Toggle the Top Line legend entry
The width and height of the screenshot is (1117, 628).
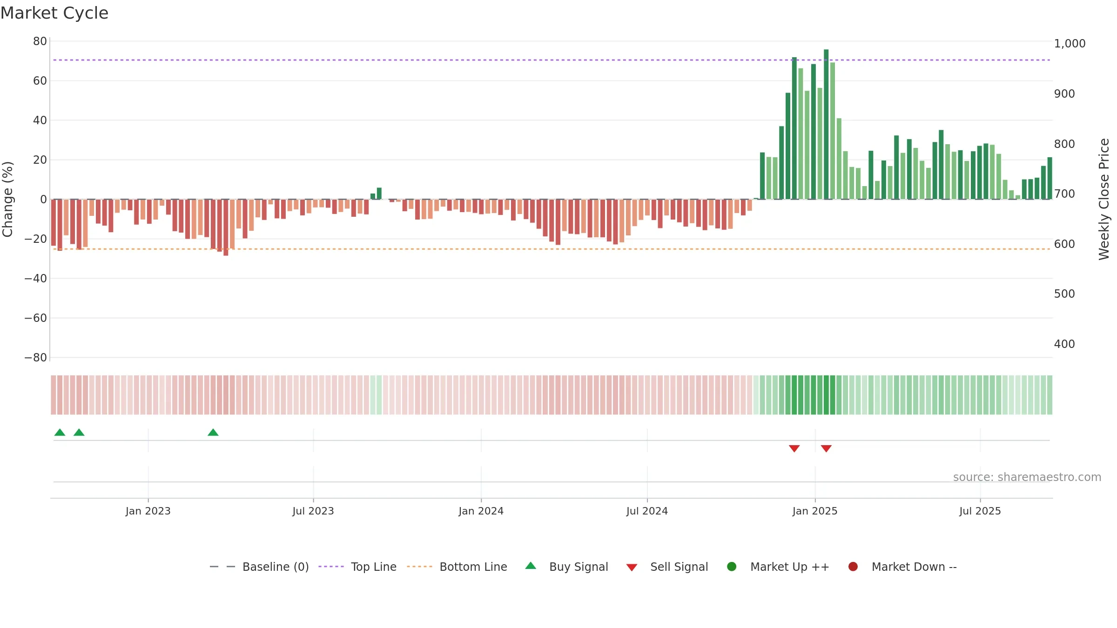357,567
